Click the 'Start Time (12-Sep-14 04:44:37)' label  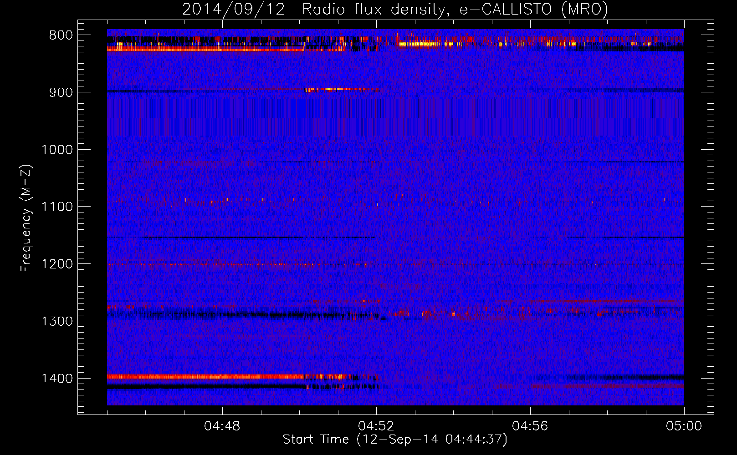point(395,440)
